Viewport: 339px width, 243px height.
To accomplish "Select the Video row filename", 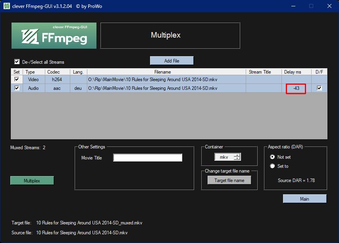I will (166, 79).
